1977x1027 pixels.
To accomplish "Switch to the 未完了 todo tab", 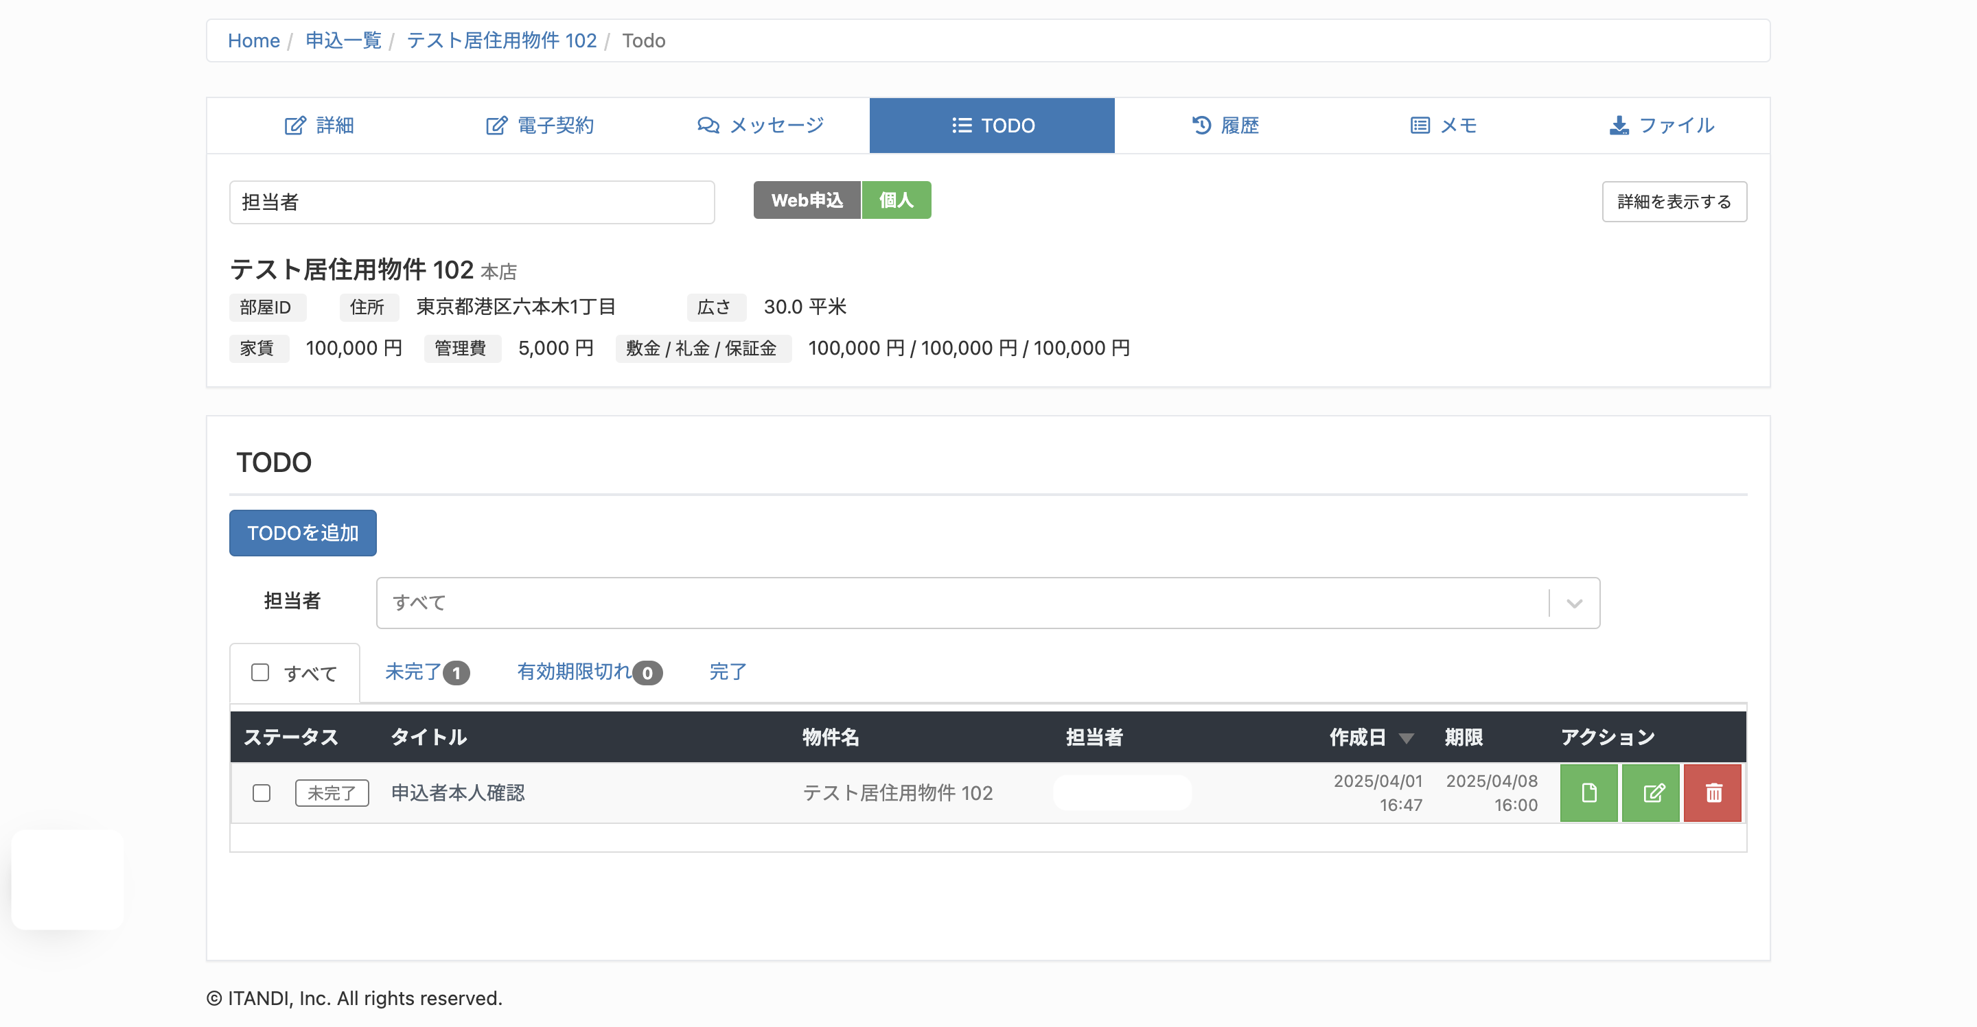I will [427, 672].
